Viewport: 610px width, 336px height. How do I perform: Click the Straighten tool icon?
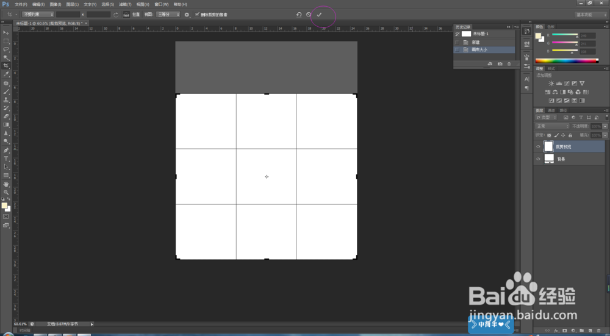pos(126,15)
